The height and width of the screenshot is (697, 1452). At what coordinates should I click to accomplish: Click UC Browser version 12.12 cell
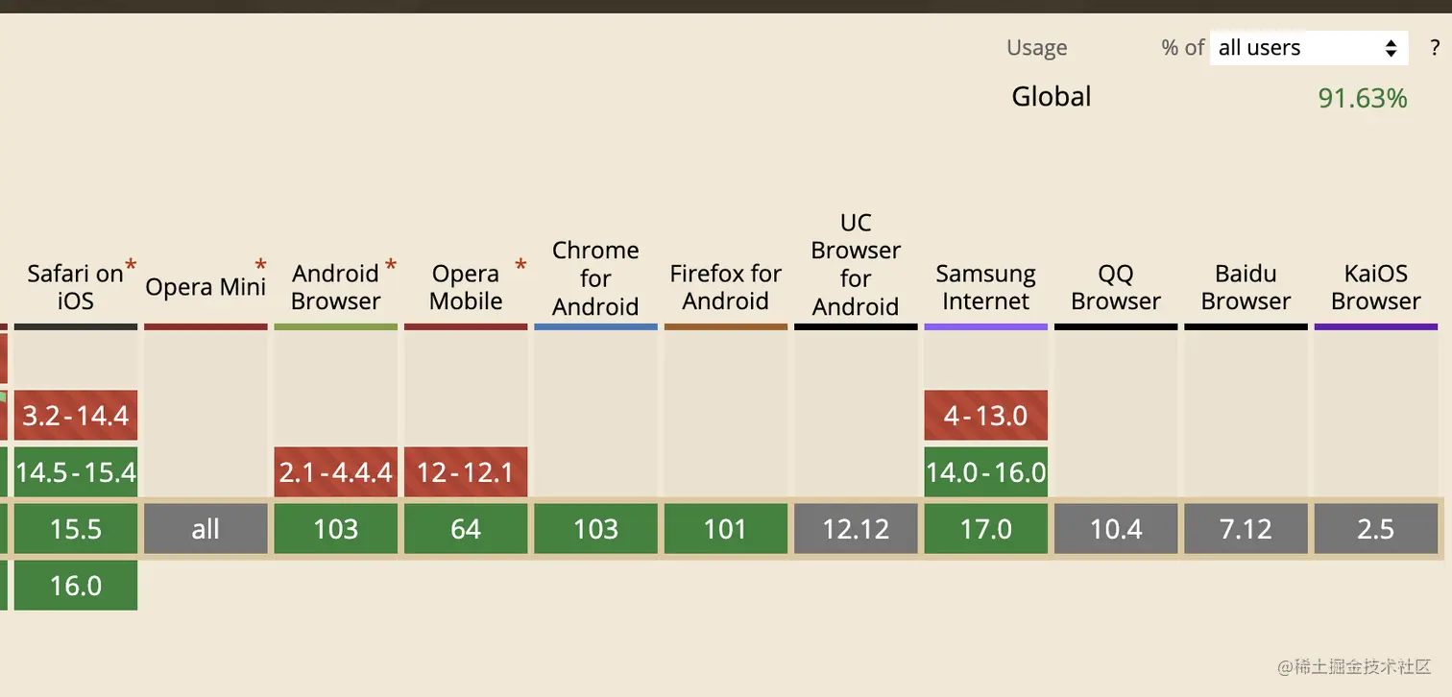[x=856, y=529]
